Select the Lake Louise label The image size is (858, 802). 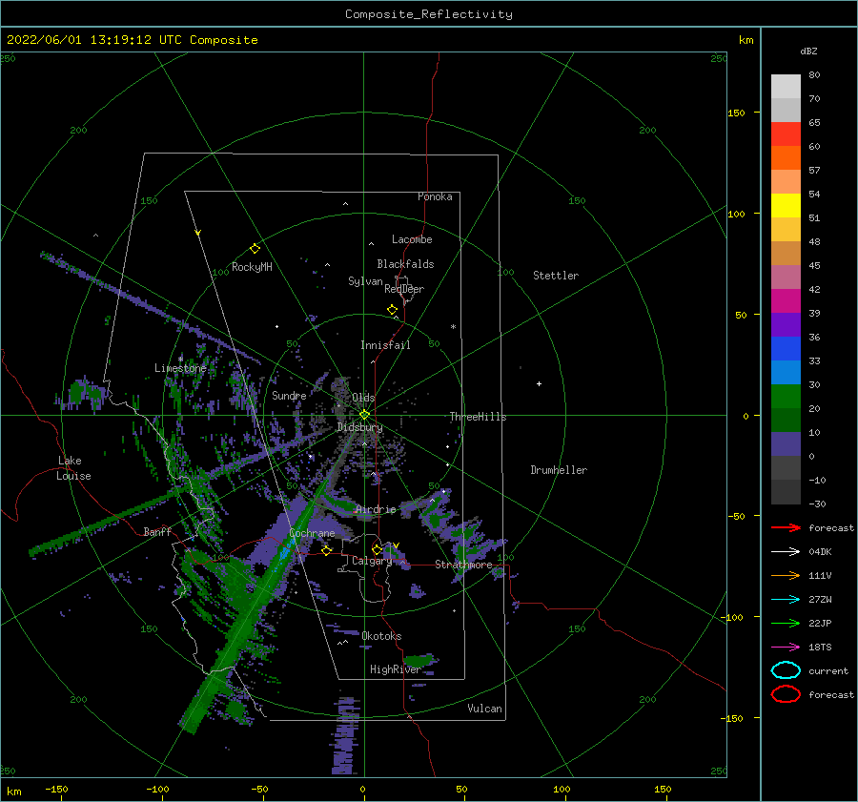73,468
